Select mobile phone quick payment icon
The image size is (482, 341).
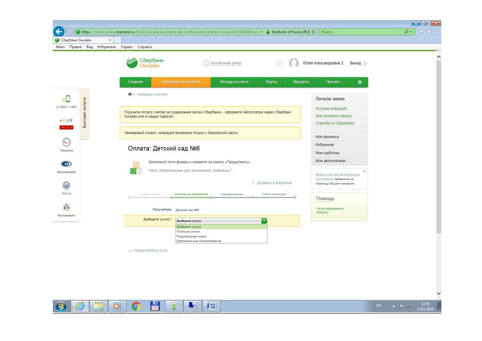click(66, 99)
